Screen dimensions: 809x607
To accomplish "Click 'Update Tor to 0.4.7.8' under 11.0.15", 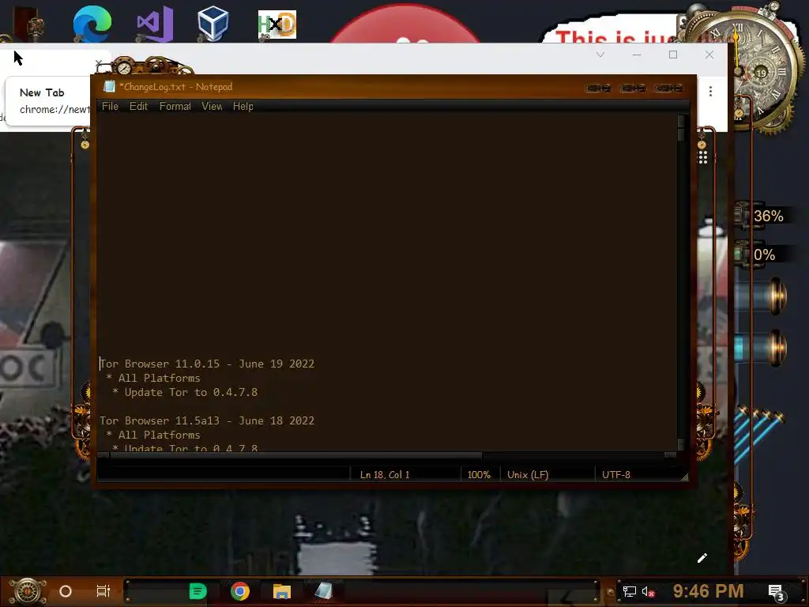I will coord(191,392).
